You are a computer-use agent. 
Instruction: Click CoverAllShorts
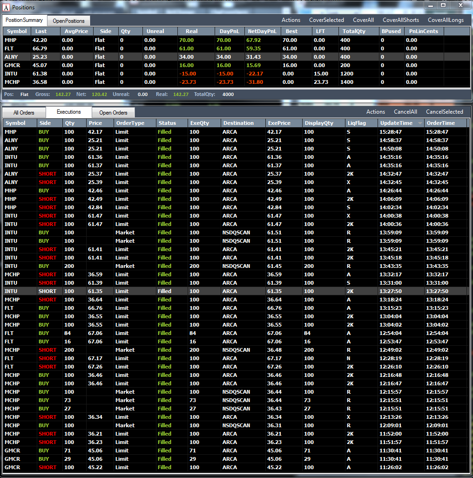click(401, 20)
